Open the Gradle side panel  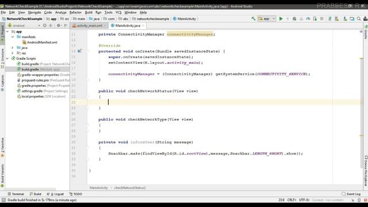(x=366, y=32)
